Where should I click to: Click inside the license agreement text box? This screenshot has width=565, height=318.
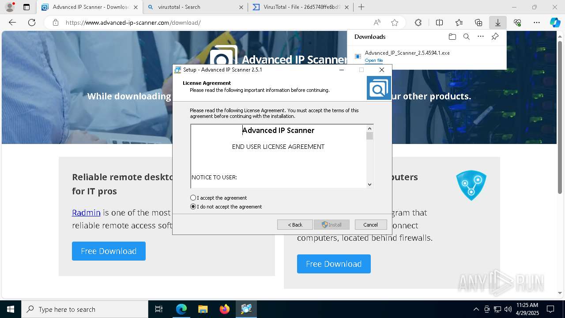click(278, 156)
